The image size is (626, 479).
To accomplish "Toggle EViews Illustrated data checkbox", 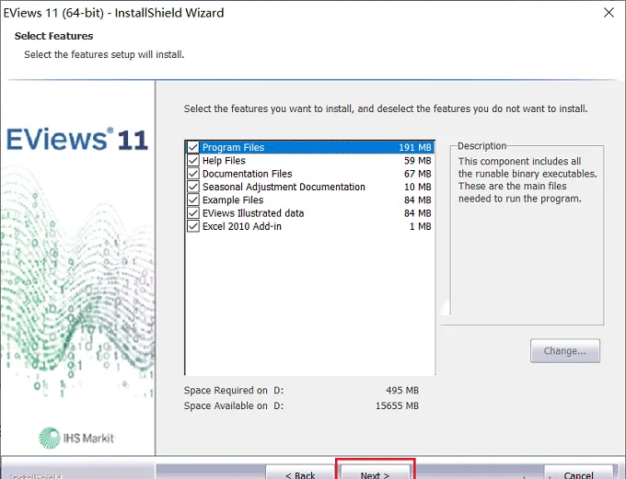I will [193, 213].
